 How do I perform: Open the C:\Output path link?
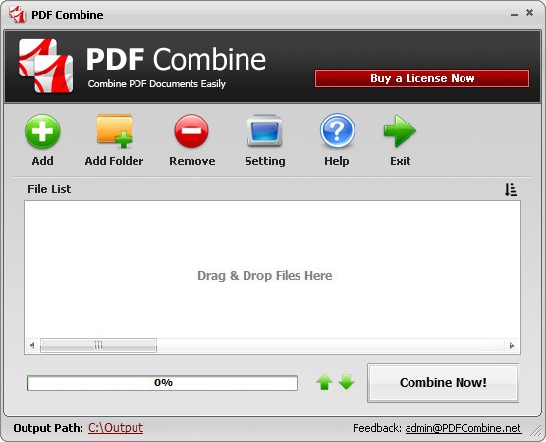[116, 428]
